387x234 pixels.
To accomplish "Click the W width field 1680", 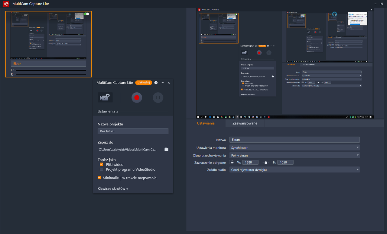I will pyautogui.click(x=250, y=162).
